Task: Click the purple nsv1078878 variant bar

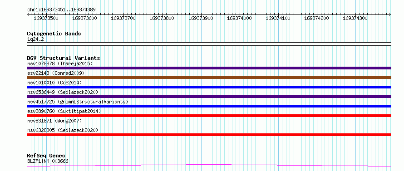Action: pos(209,68)
